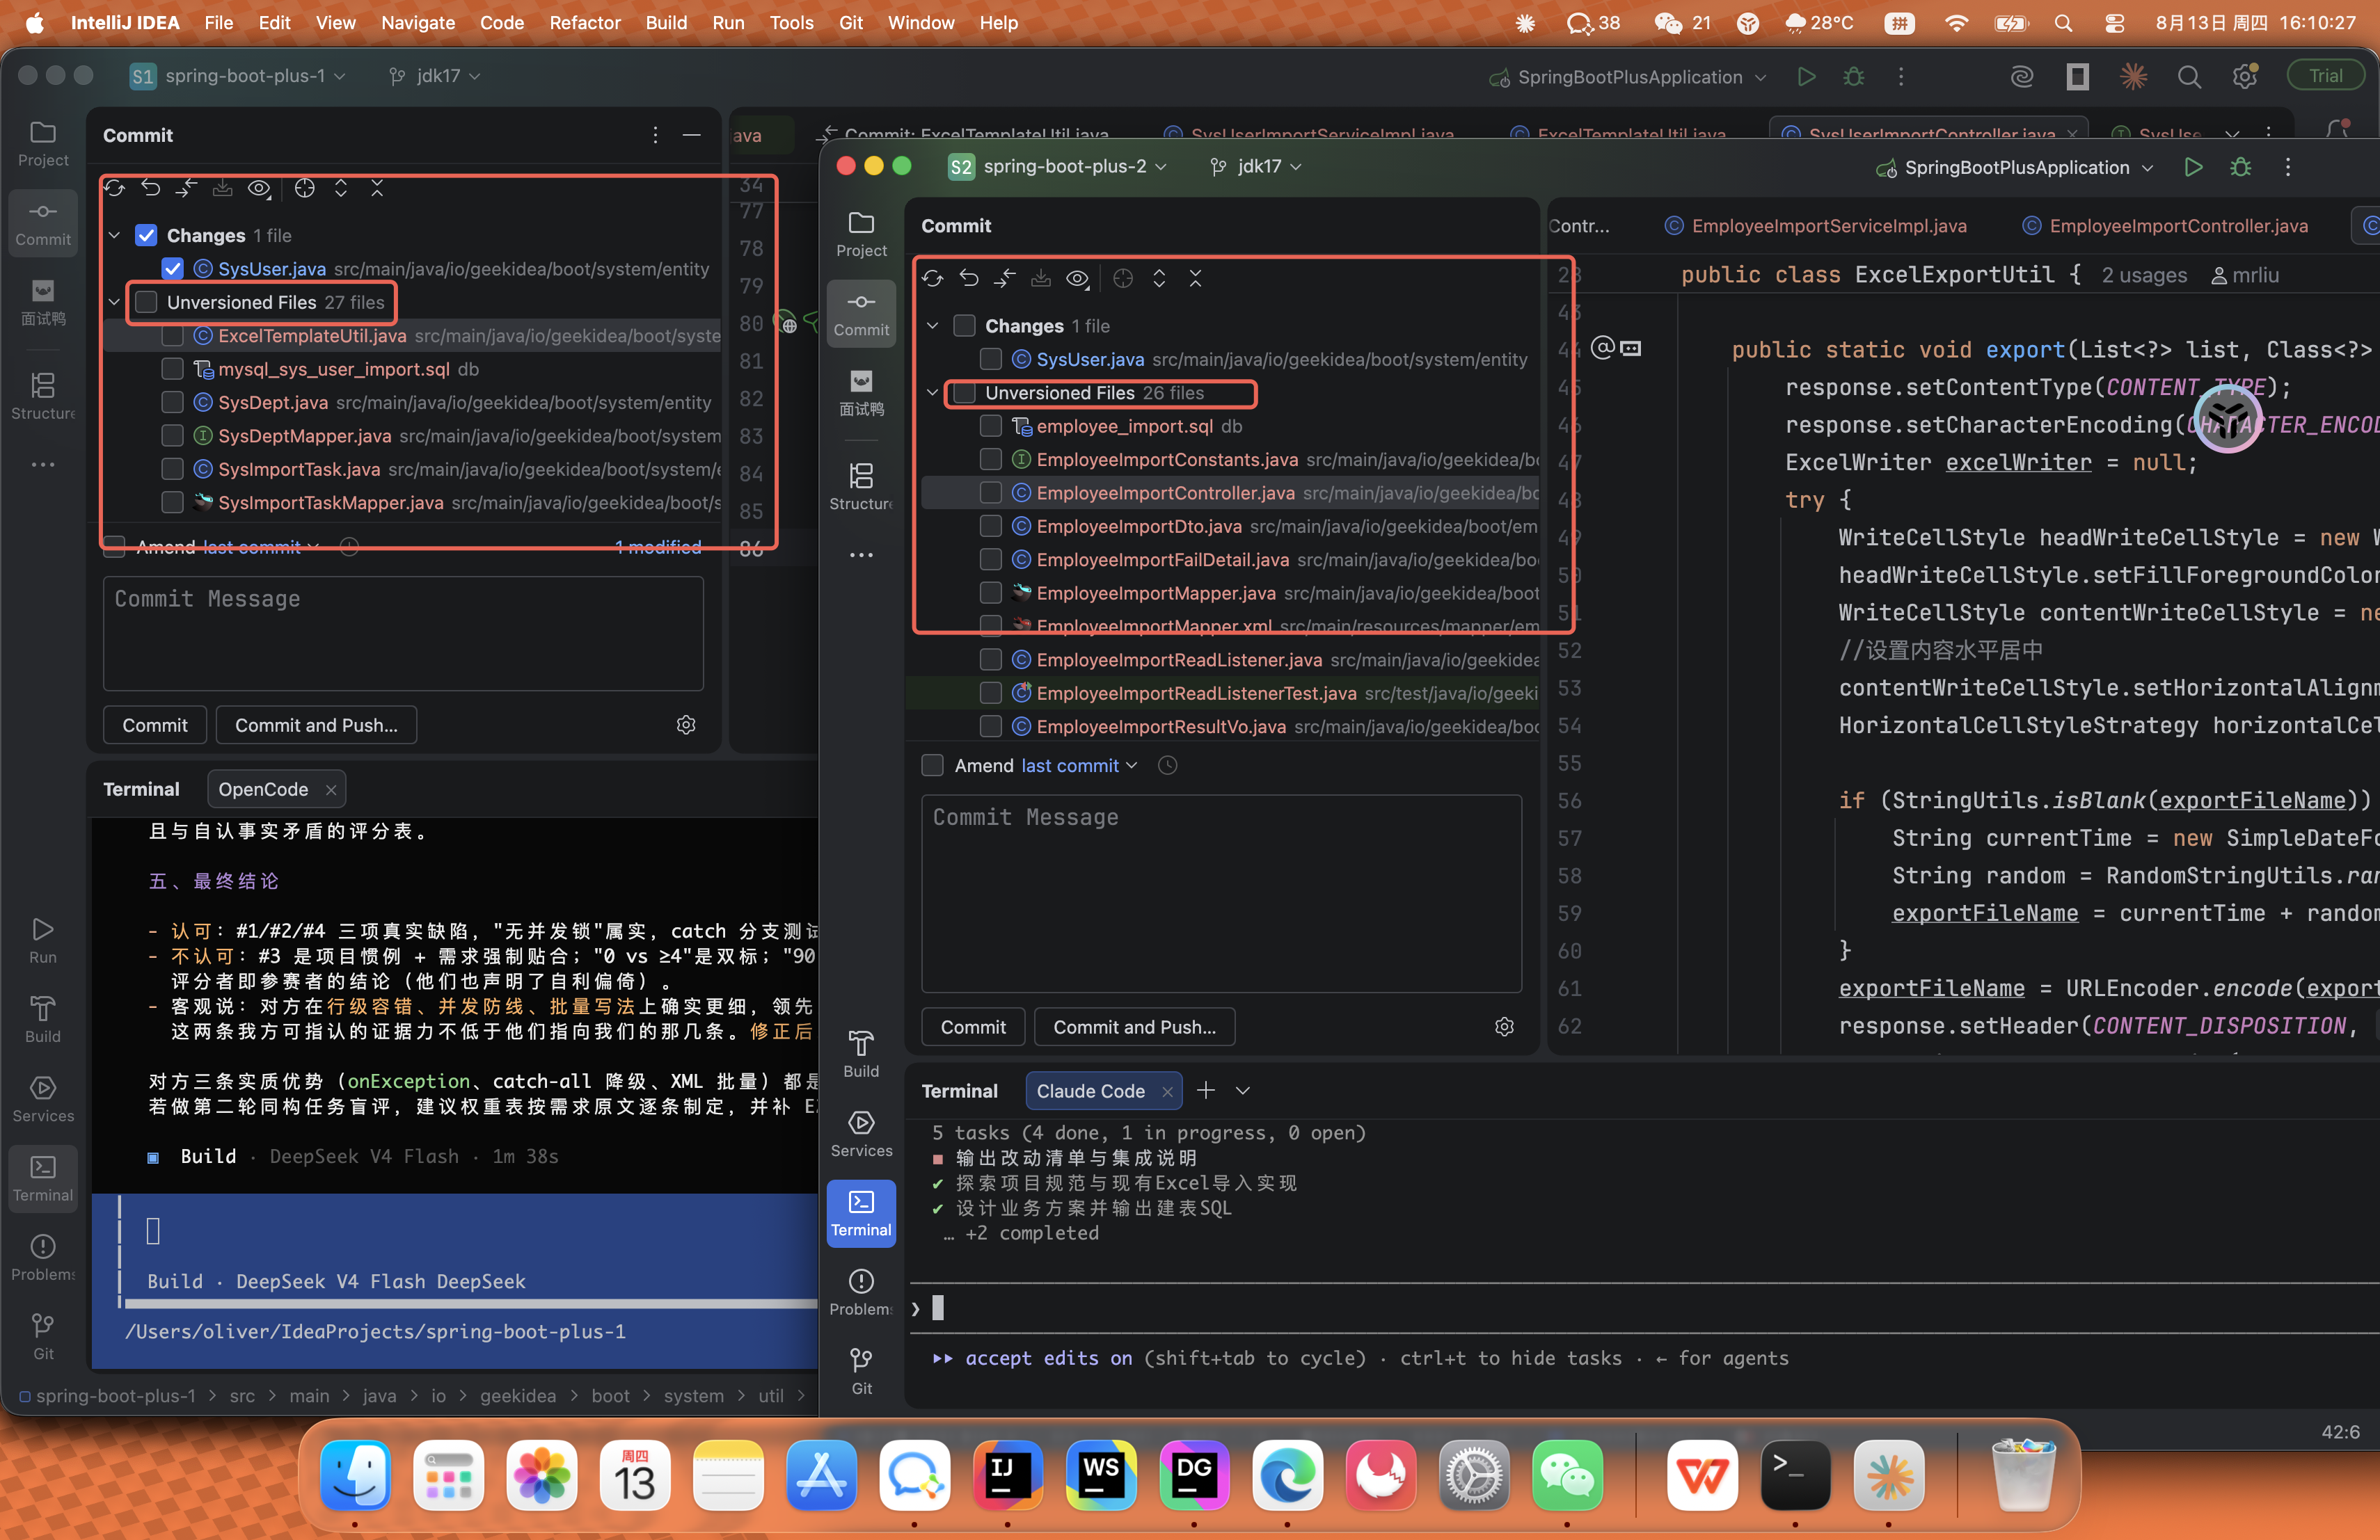2380x1540 pixels.
Task: Open Navigate menu in menu bar
Action: click(418, 22)
